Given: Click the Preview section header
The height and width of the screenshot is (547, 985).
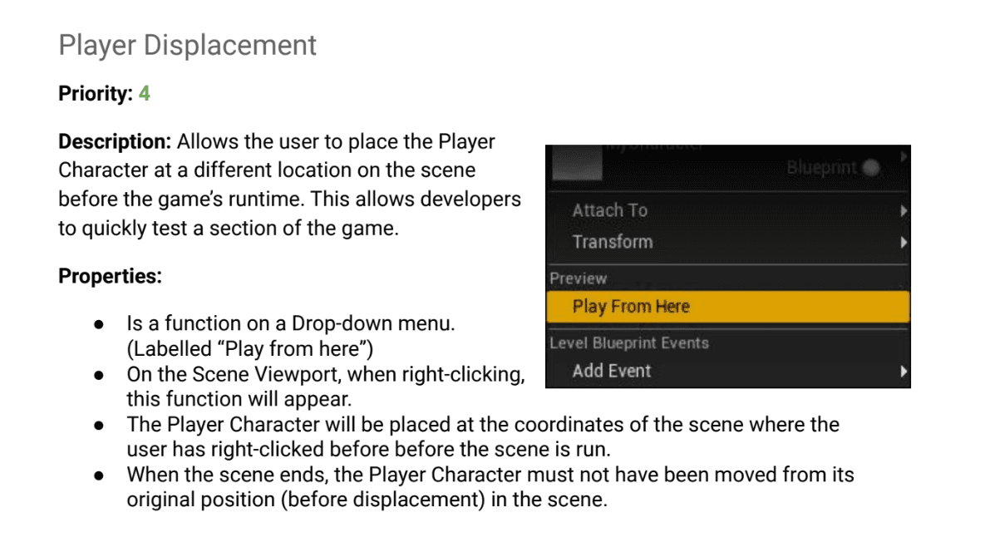Looking at the screenshot, I should tap(578, 278).
